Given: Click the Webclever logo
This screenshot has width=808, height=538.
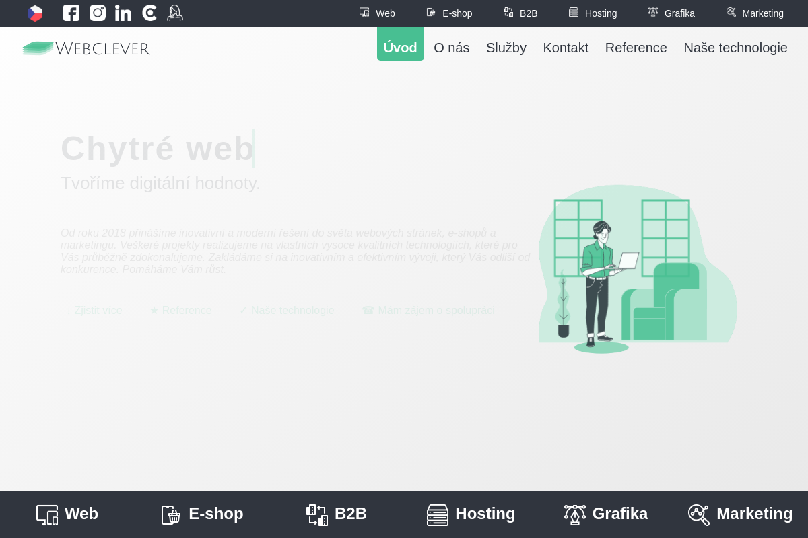Looking at the screenshot, I should (x=86, y=48).
